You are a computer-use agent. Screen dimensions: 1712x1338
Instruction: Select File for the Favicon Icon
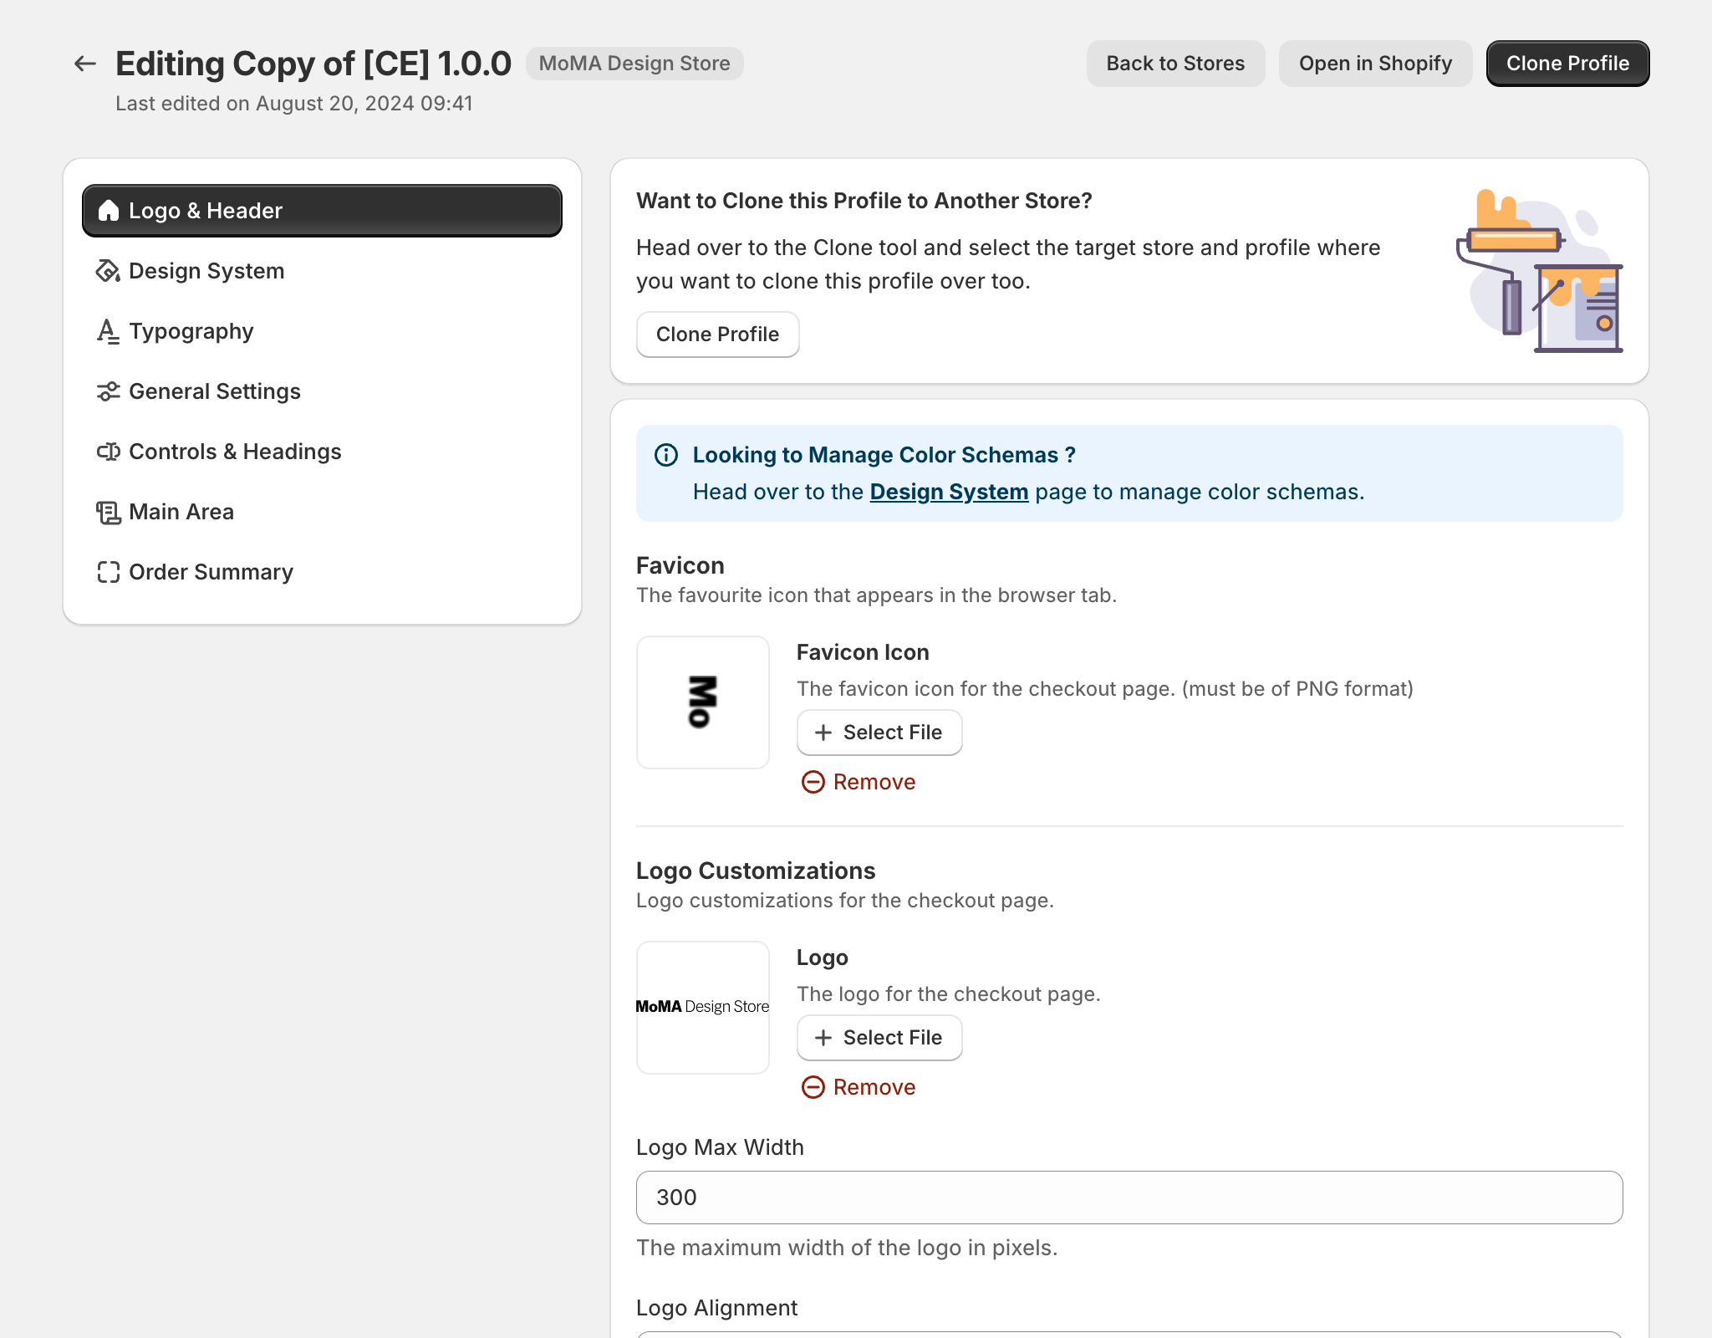pyautogui.click(x=879, y=733)
